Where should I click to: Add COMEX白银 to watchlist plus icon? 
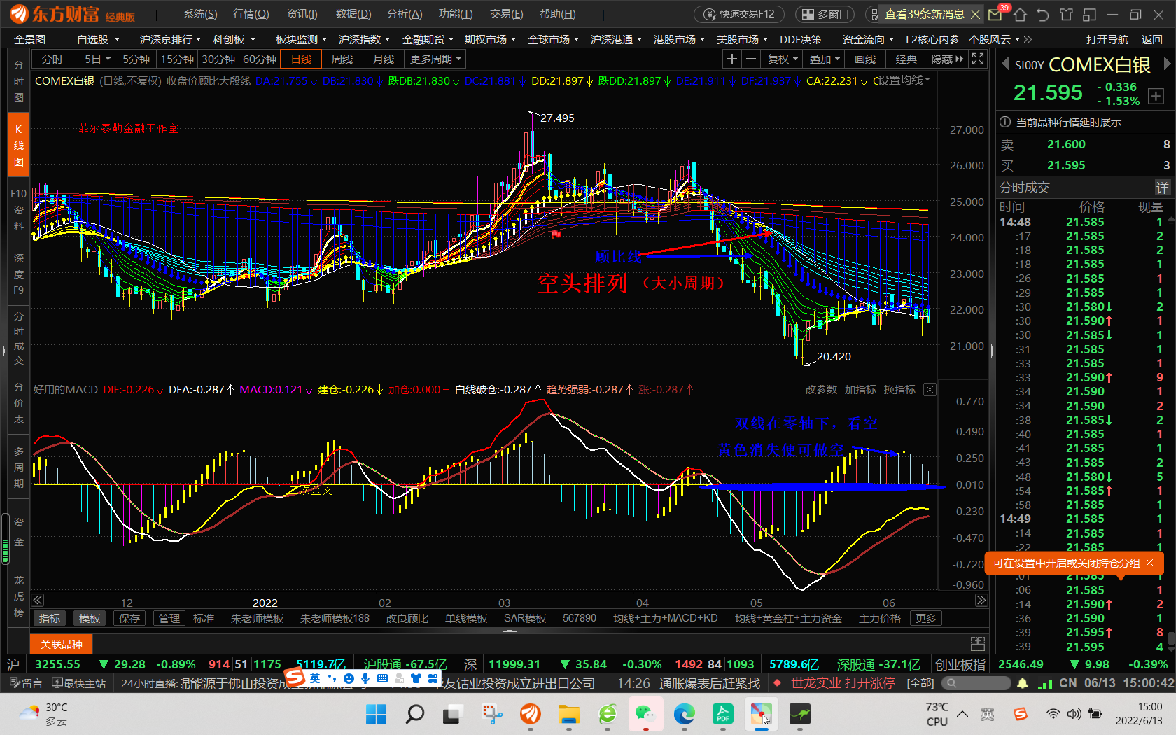point(1156,97)
